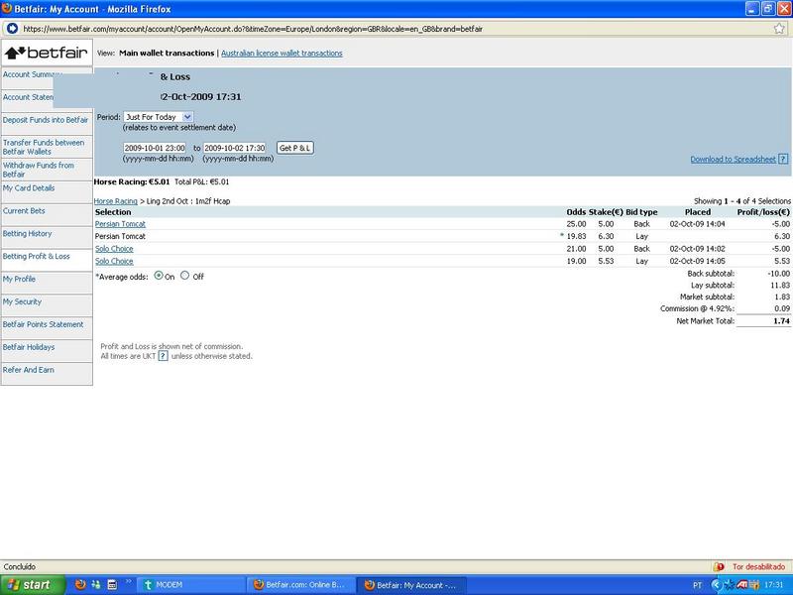Screen dimensions: 793x595
Task: Open Deposit Funds into Betfair
Action: tap(46, 120)
